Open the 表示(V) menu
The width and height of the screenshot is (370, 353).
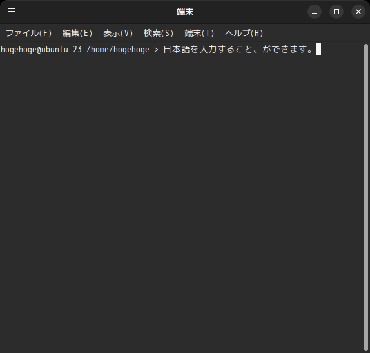118,33
